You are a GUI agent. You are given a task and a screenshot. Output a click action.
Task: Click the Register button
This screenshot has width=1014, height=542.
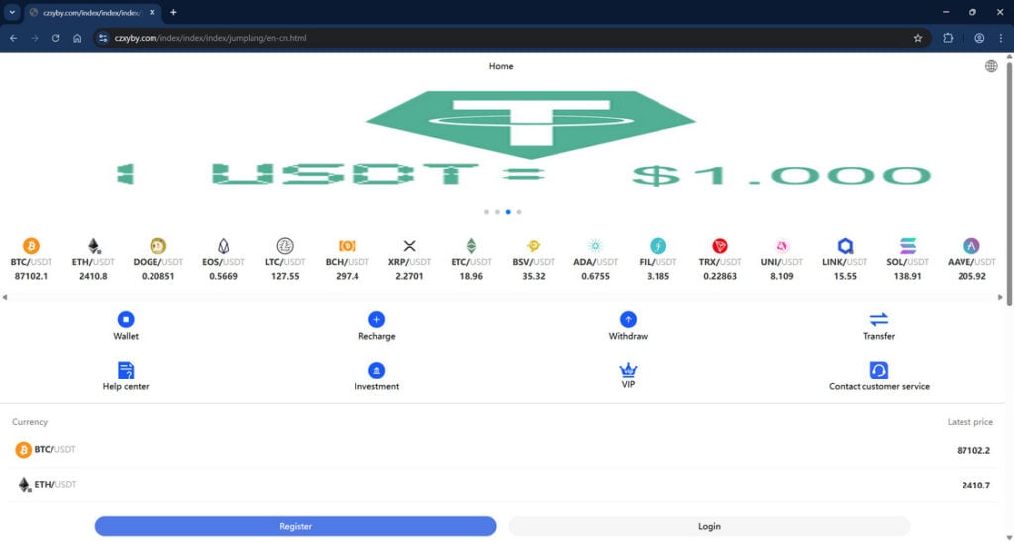click(295, 526)
